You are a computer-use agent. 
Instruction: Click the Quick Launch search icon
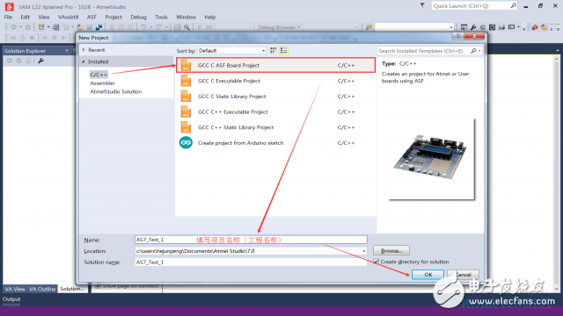click(514, 6)
